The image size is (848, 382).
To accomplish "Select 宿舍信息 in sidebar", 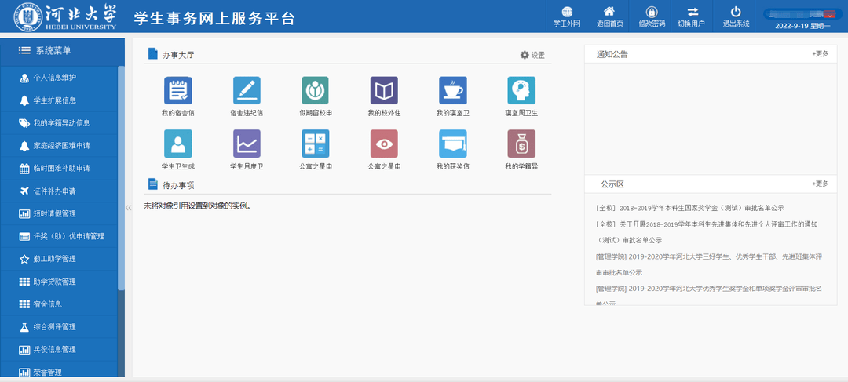I will point(59,304).
